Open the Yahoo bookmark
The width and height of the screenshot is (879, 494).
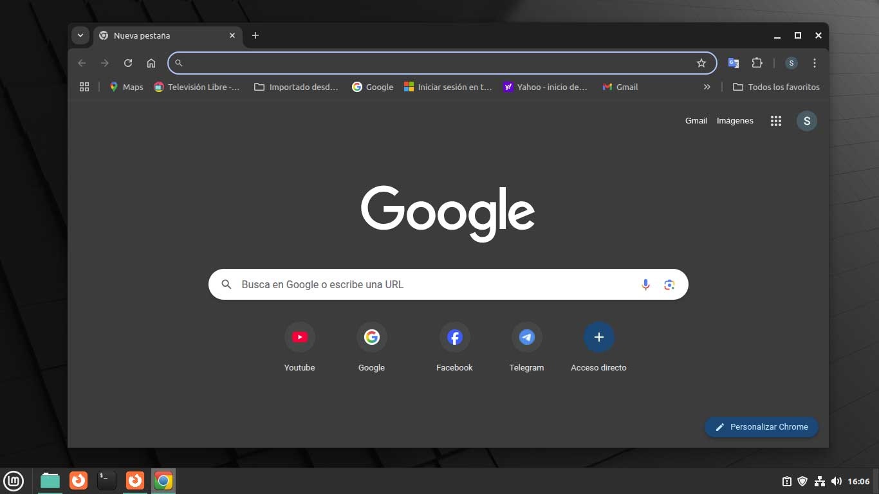[546, 87]
